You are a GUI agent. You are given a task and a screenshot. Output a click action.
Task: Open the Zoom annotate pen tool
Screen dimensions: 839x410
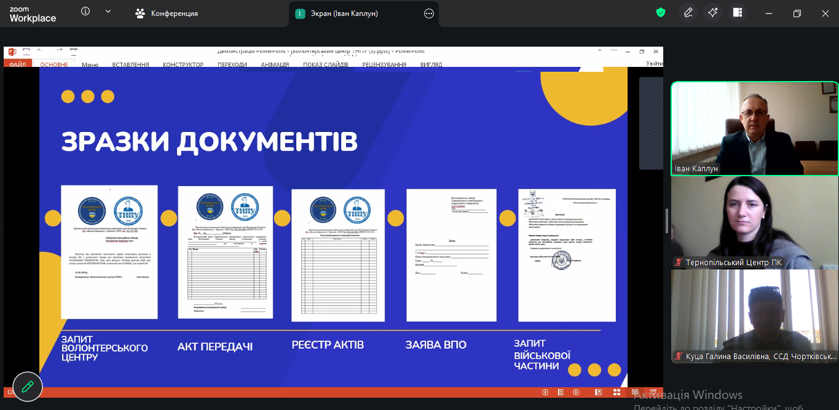[x=688, y=12]
